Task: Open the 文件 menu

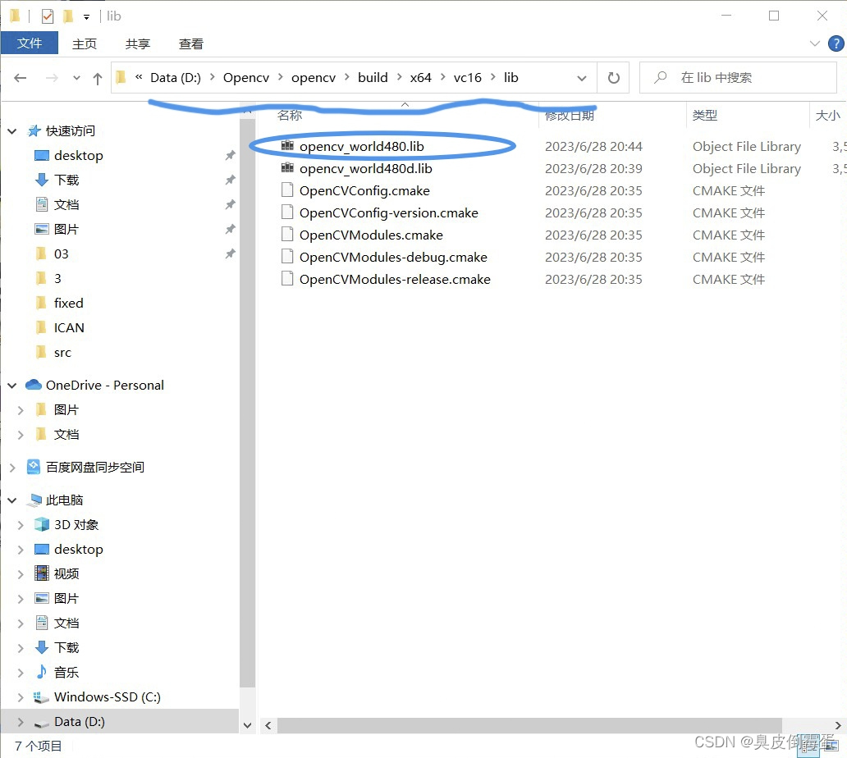Action: (30, 43)
